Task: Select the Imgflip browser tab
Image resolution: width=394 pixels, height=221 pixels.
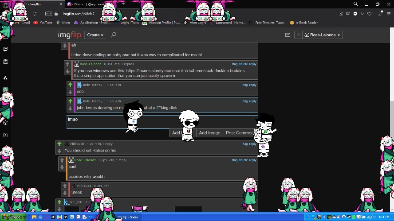Action: [x=35, y=4]
